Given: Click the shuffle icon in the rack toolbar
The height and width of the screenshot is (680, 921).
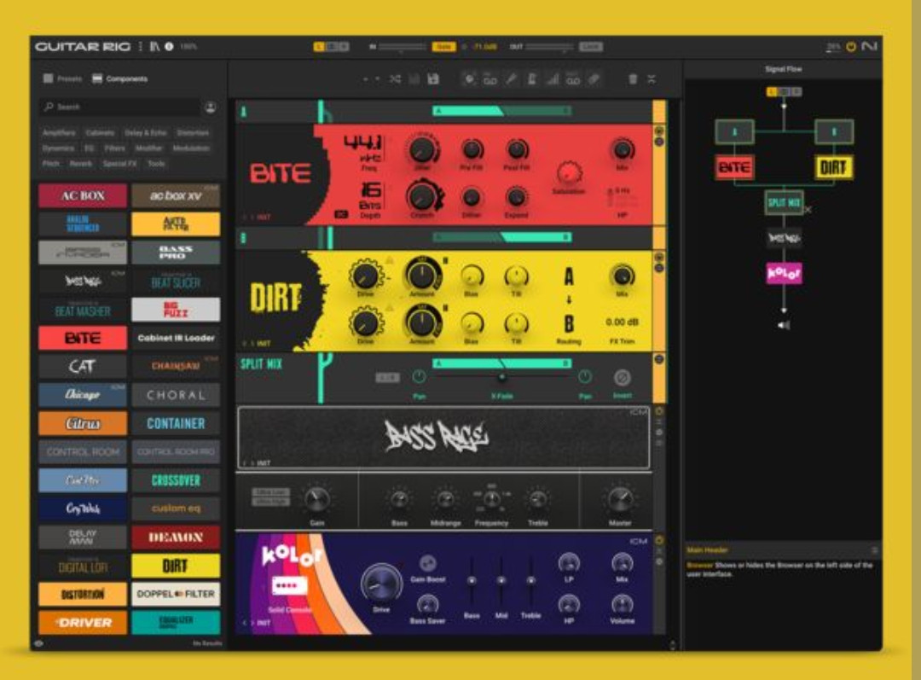Looking at the screenshot, I should pyautogui.click(x=395, y=79).
